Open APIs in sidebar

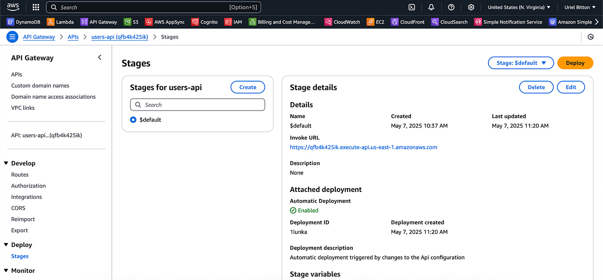tap(17, 74)
